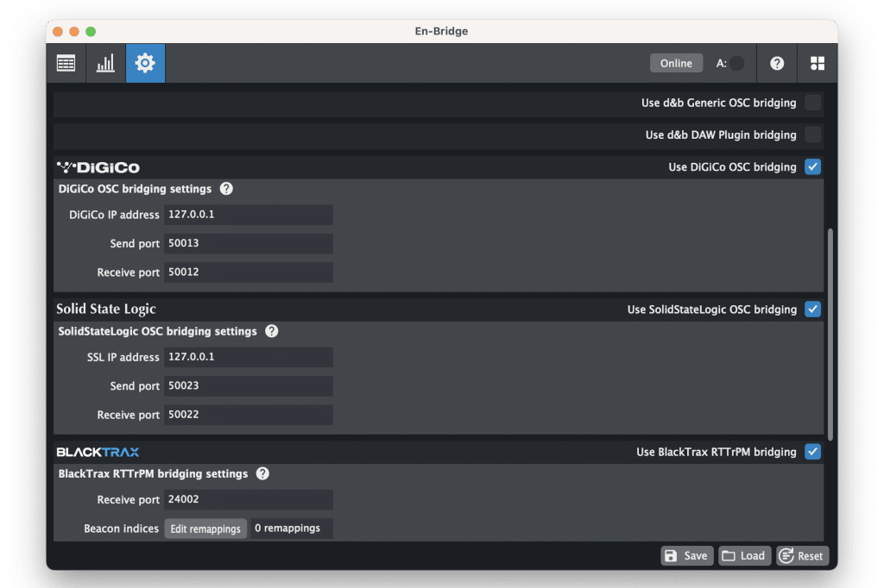Show help for SolidStateLogic OSC bridging settings

click(x=272, y=331)
